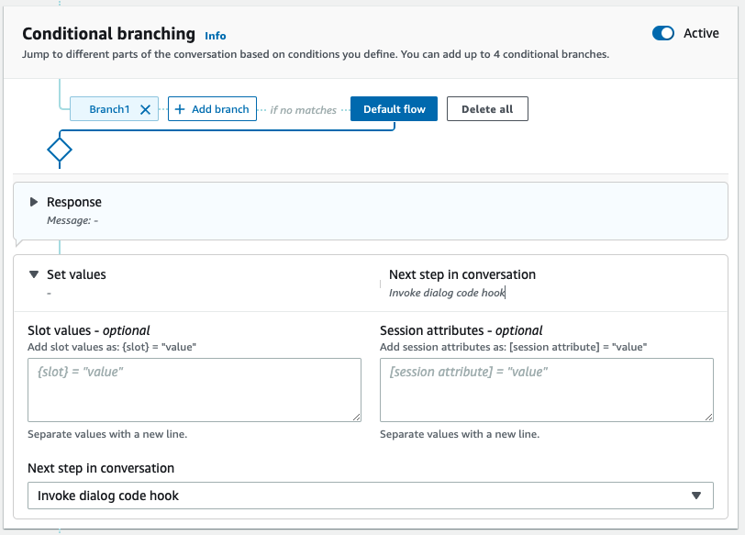Expand the Response section
Viewport: 745px width, 535px height.
click(x=34, y=202)
